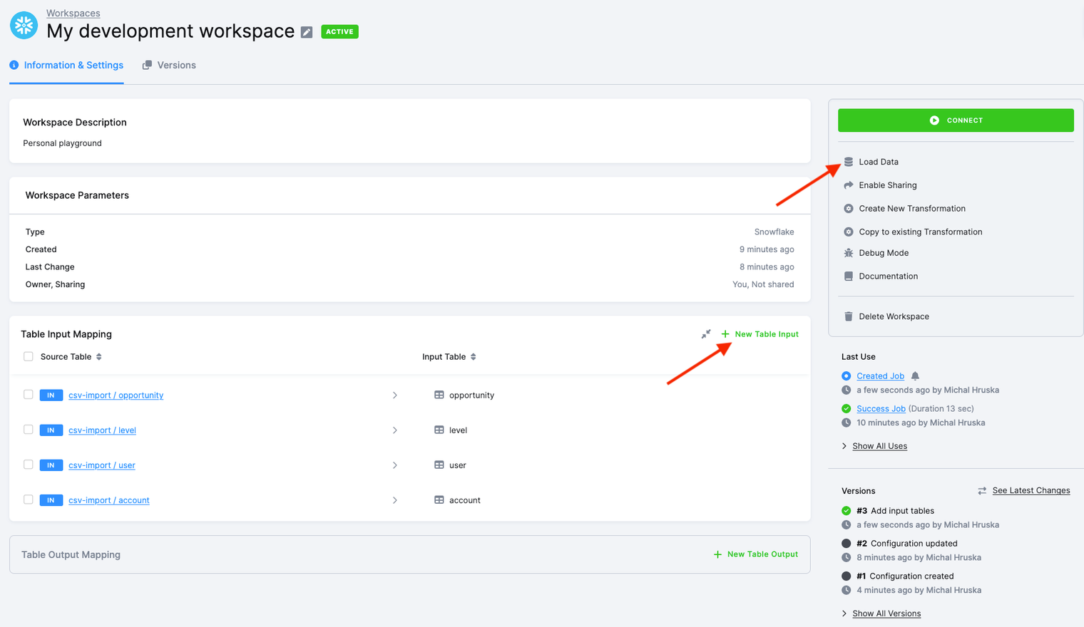Click the ACTIVE status badge
Image resolution: width=1084 pixels, height=627 pixels.
[339, 32]
